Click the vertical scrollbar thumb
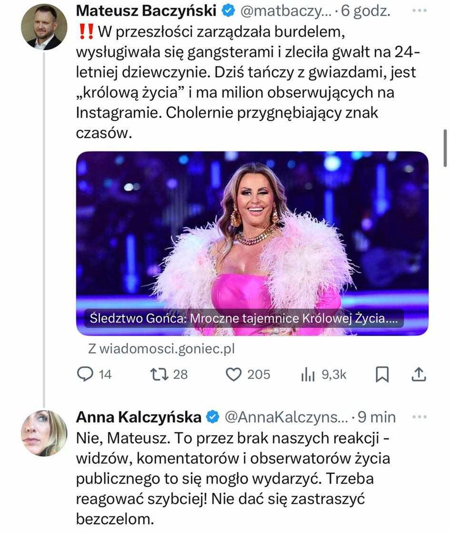The image size is (450, 534). pyautogui.click(x=445, y=147)
